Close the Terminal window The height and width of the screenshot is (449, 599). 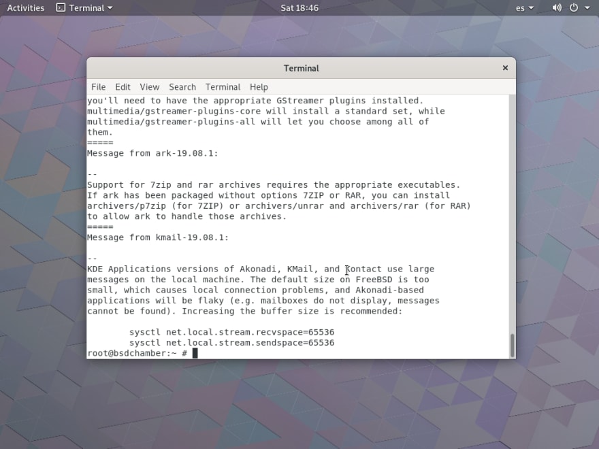coord(505,68)
